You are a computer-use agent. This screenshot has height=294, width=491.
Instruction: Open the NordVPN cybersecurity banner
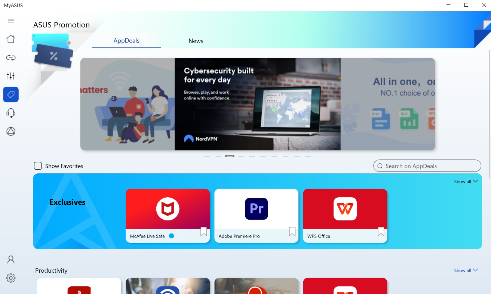click(x=257, y=104)
